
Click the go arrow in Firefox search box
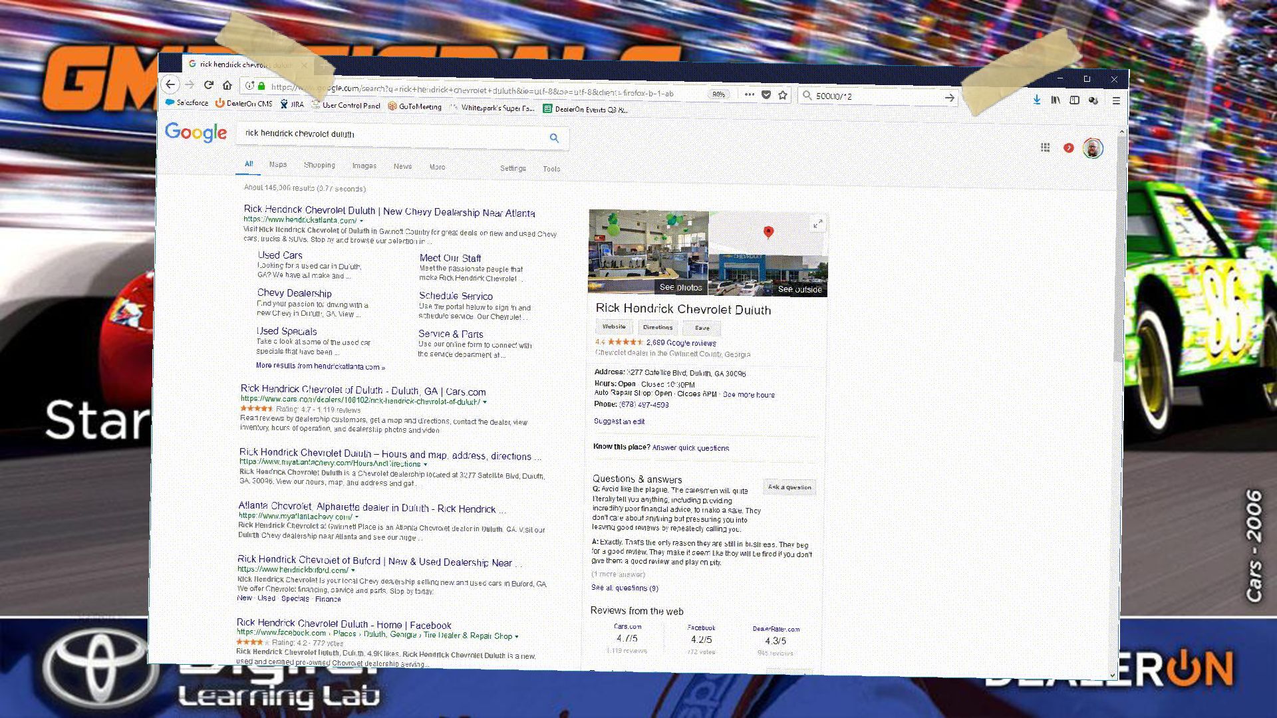coord(950,98)
